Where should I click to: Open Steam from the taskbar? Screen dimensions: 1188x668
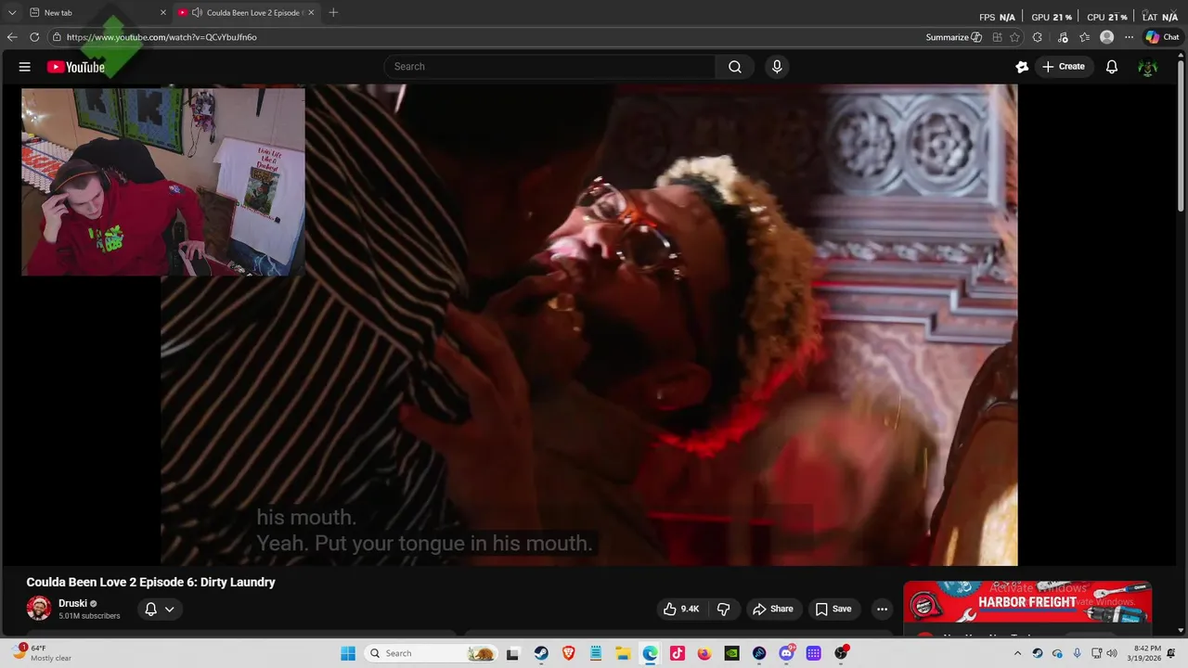(x=540, y=653)
